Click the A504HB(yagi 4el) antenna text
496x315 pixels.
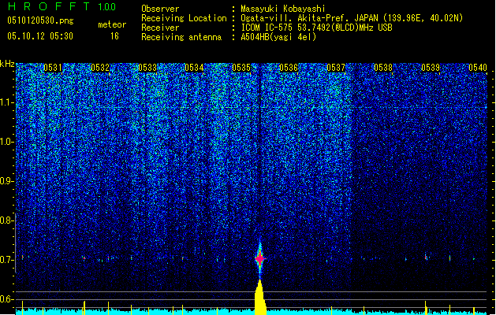pos(278,37)
